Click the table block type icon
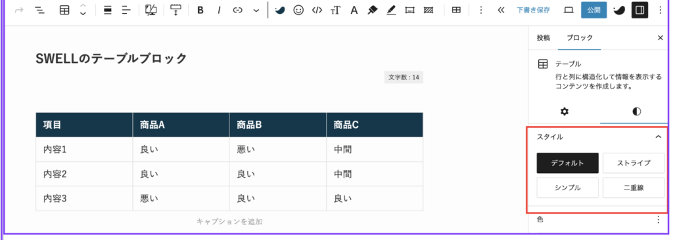The width and height of the screenshot is (673, 240). [64, 10]
